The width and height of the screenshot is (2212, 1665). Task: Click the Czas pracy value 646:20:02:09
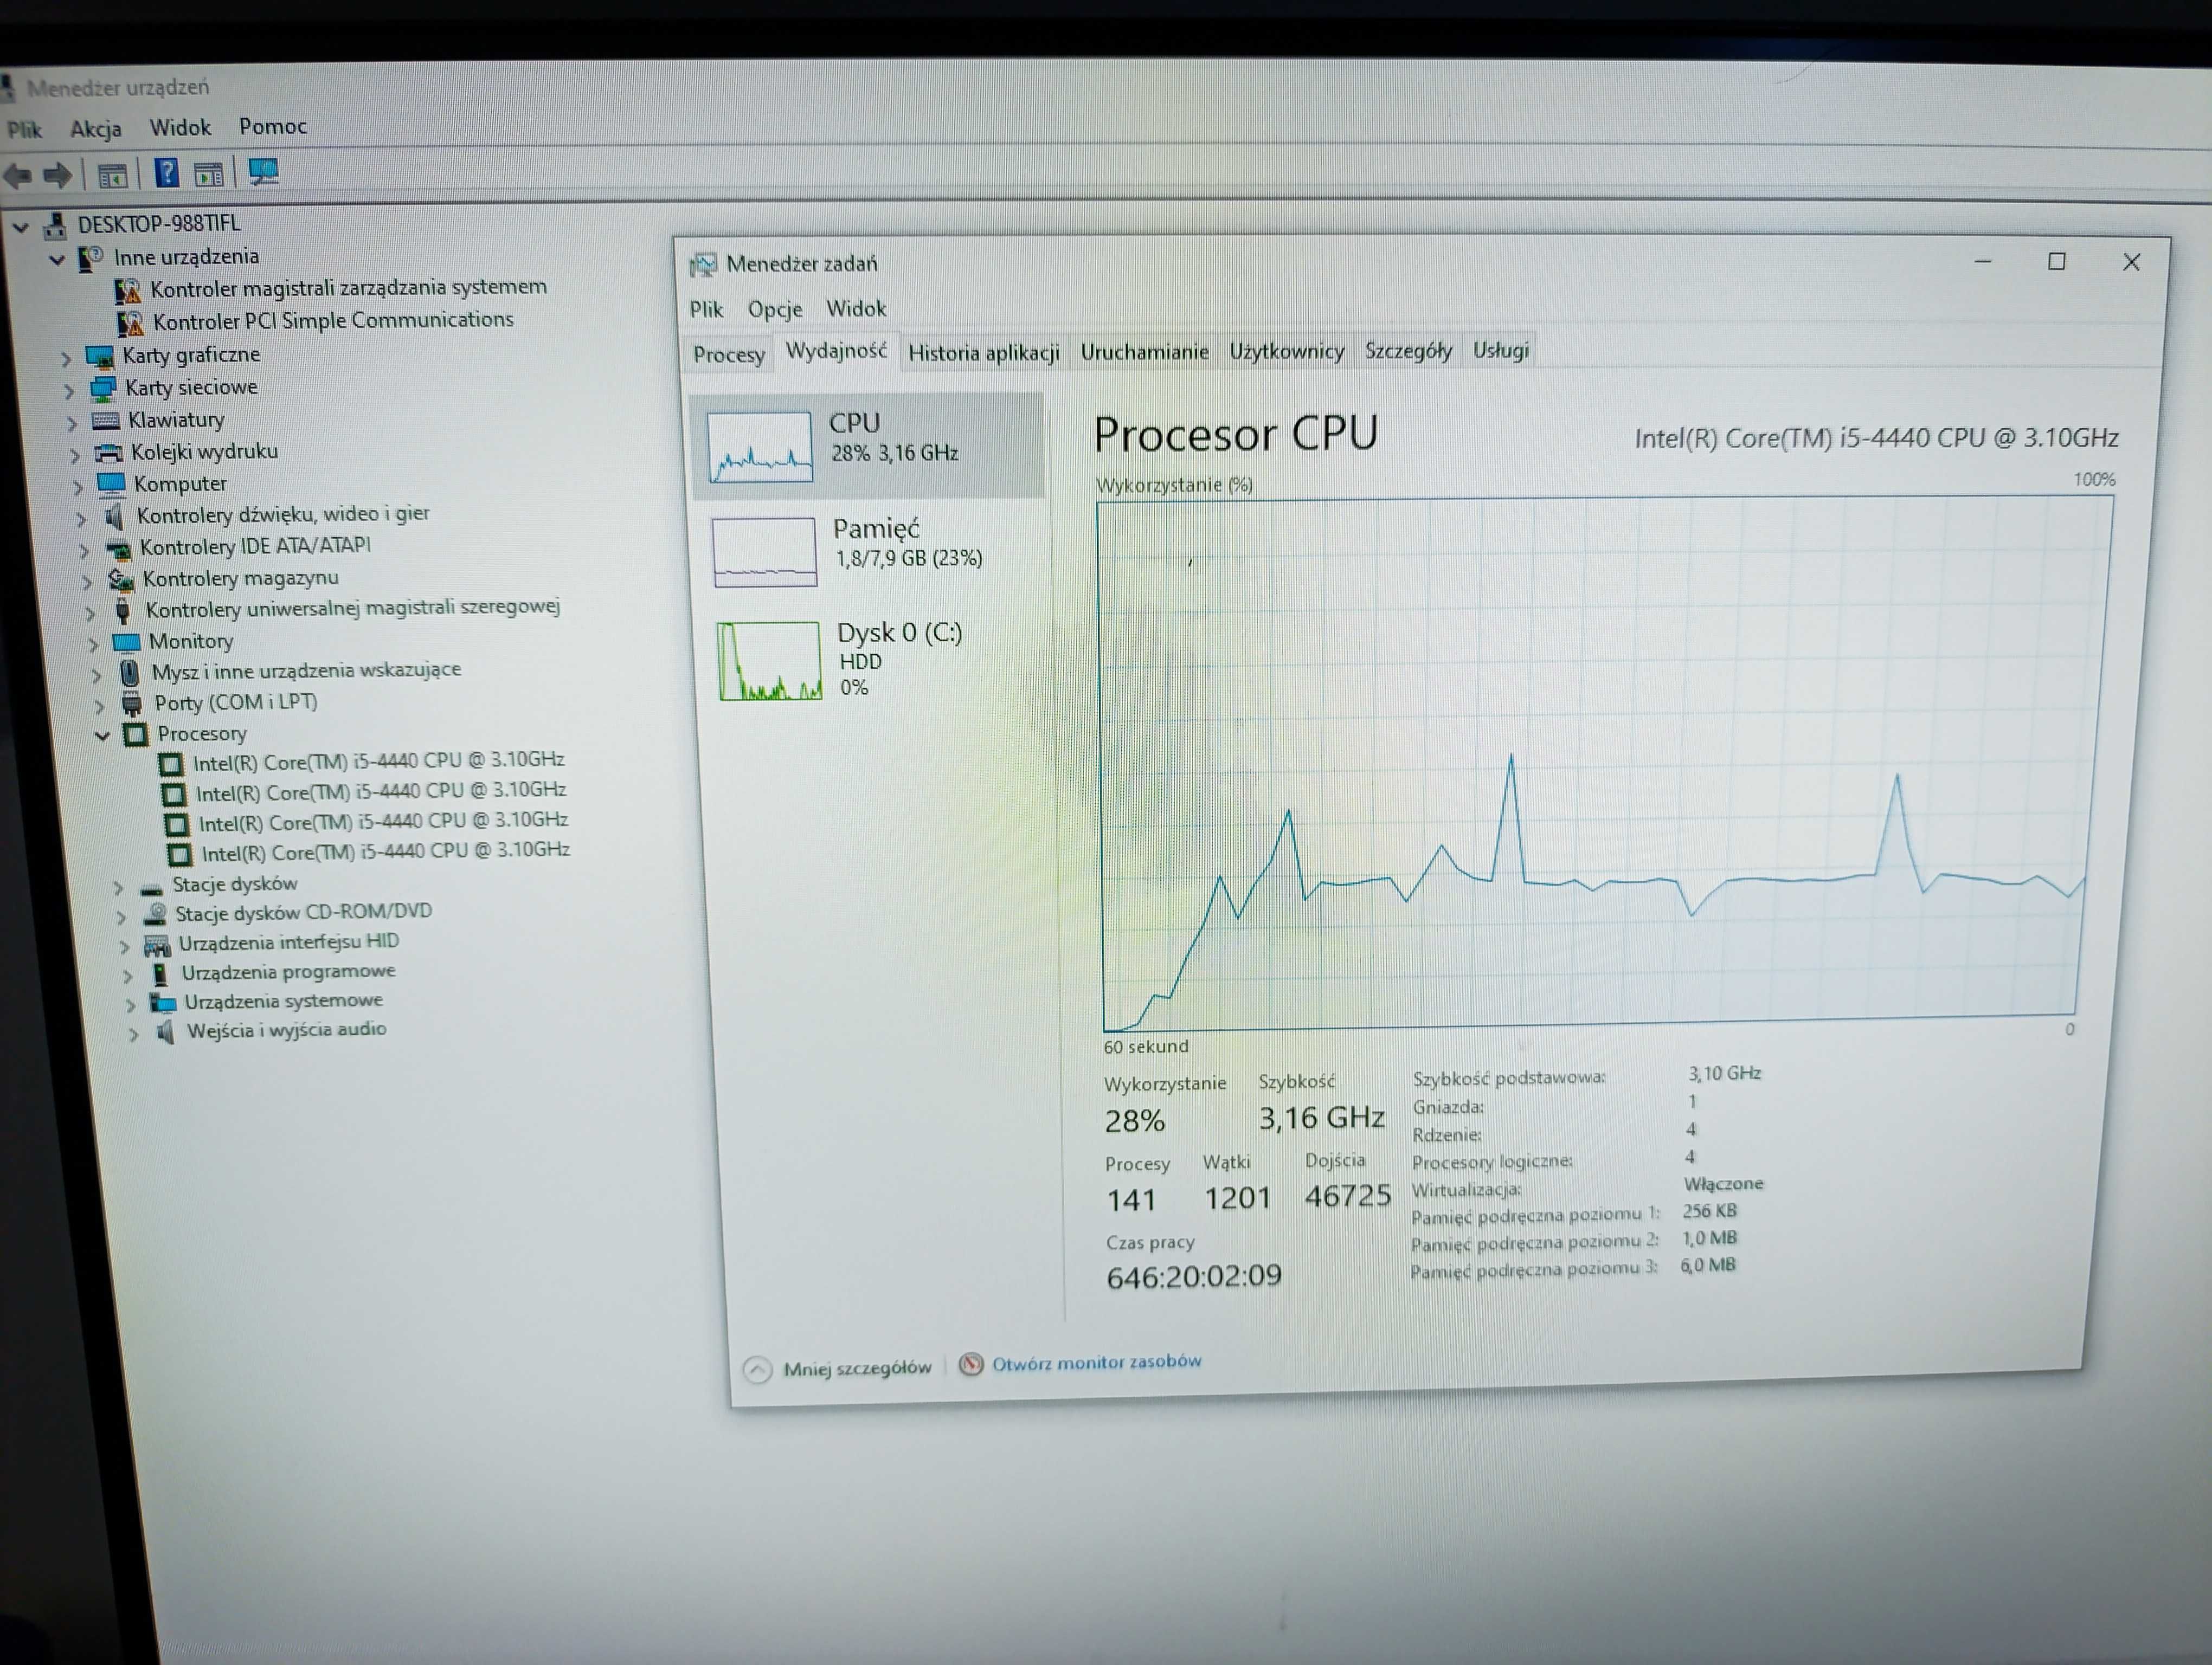(1194, 1276)
